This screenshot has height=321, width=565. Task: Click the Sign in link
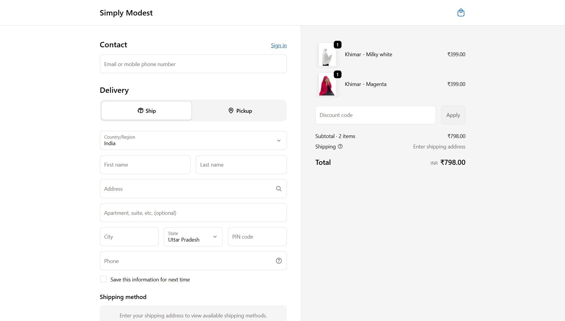pos(278,45)
